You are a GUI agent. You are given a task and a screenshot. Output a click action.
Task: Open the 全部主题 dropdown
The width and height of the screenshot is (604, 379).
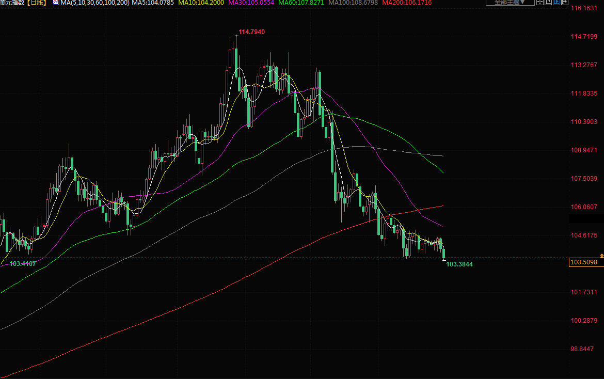coord(510,2)
